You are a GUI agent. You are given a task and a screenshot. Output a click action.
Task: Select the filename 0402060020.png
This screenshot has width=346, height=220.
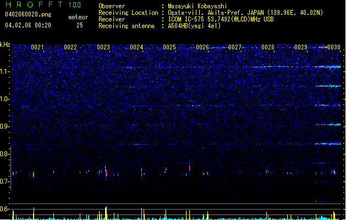point(28,14)
